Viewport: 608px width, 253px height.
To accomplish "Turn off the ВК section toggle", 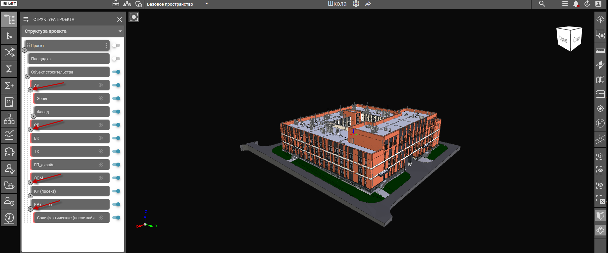I will tap(116, 138).
